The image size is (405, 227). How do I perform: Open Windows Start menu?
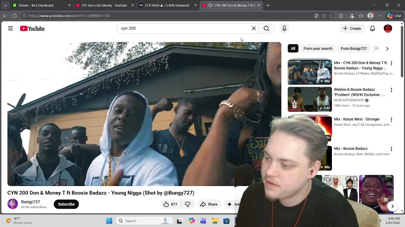point(109,221)
